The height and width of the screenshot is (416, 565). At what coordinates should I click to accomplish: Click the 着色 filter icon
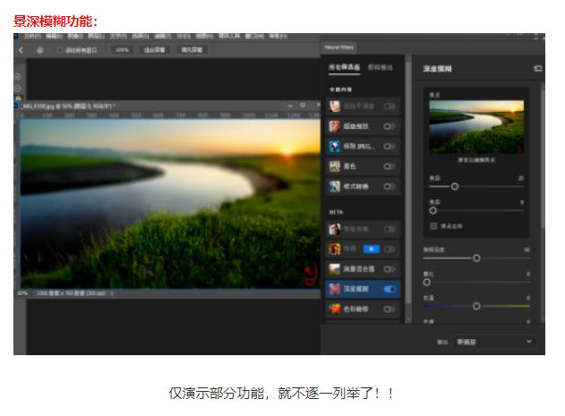tap(334, 166)
